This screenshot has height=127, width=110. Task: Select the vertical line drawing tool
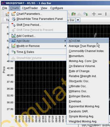coord(106,14)
